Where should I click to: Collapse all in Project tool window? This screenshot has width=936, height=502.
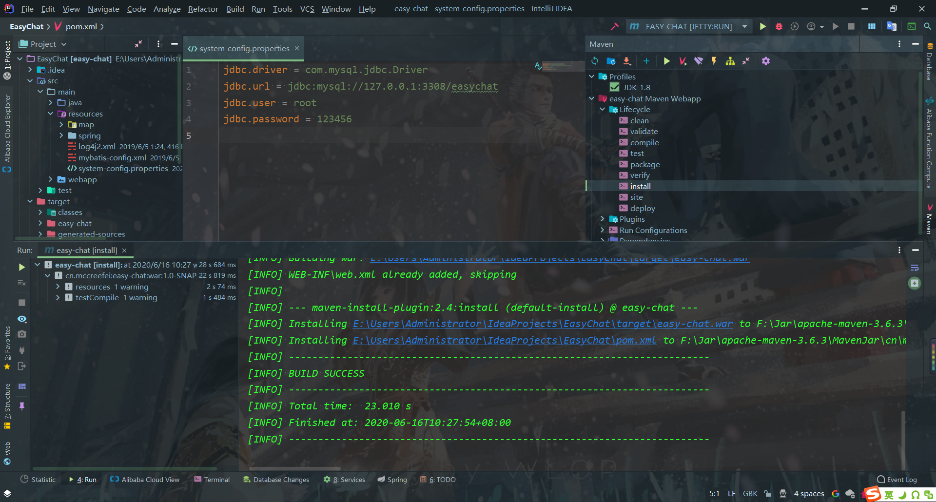tap(138, 44)
